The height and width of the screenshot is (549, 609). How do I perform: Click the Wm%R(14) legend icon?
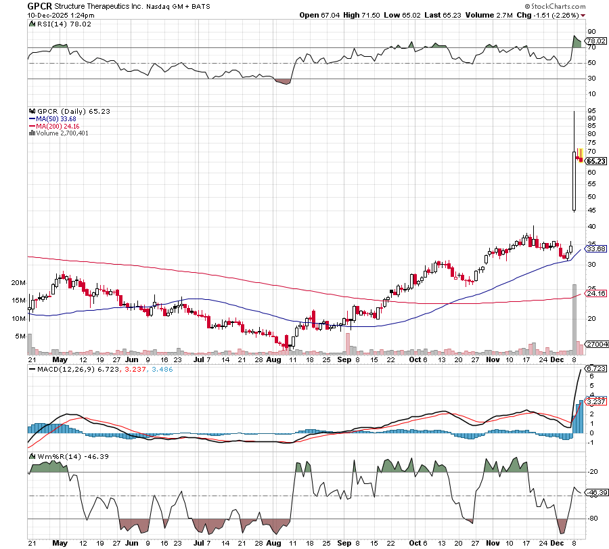(30, 456)
